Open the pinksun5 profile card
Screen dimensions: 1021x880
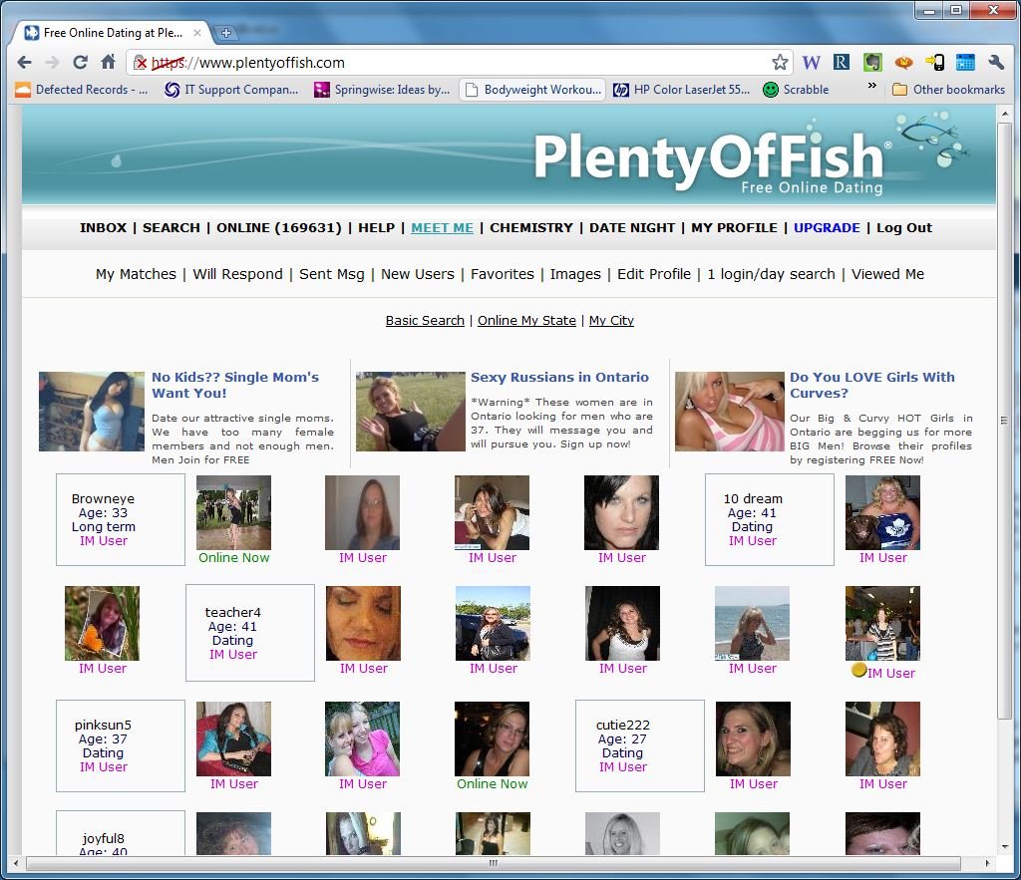coord(121,745)
